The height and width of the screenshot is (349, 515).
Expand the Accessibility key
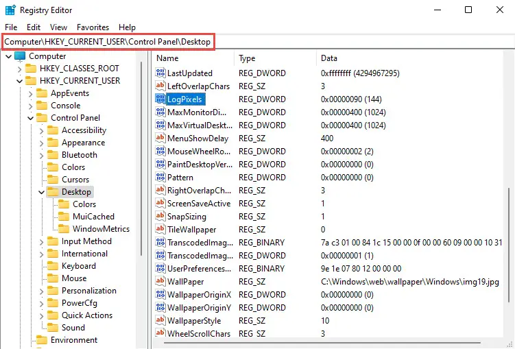tap(41, 131)
